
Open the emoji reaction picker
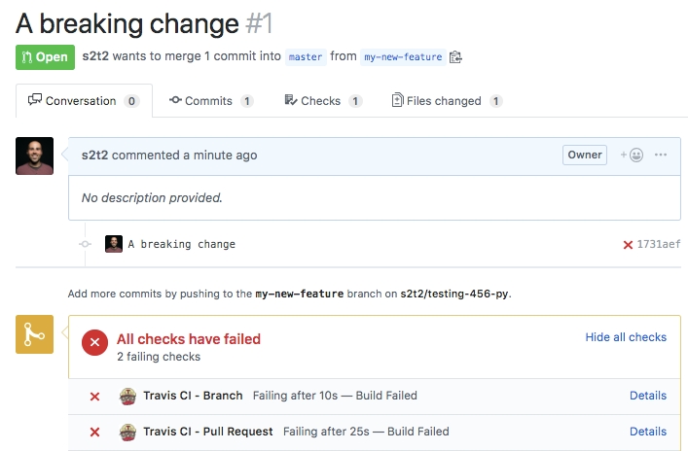(633, 155)
